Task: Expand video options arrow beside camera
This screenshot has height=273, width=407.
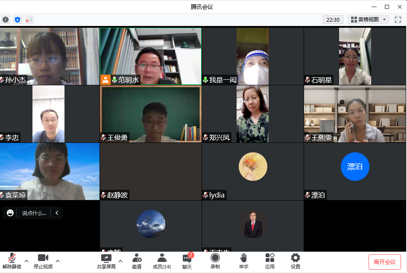Action: pyautogui.click(x=58, y=261)
